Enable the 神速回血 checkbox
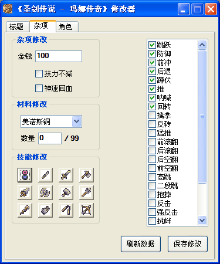This screenshot has height=264, width=220. (x=39, y=88)
